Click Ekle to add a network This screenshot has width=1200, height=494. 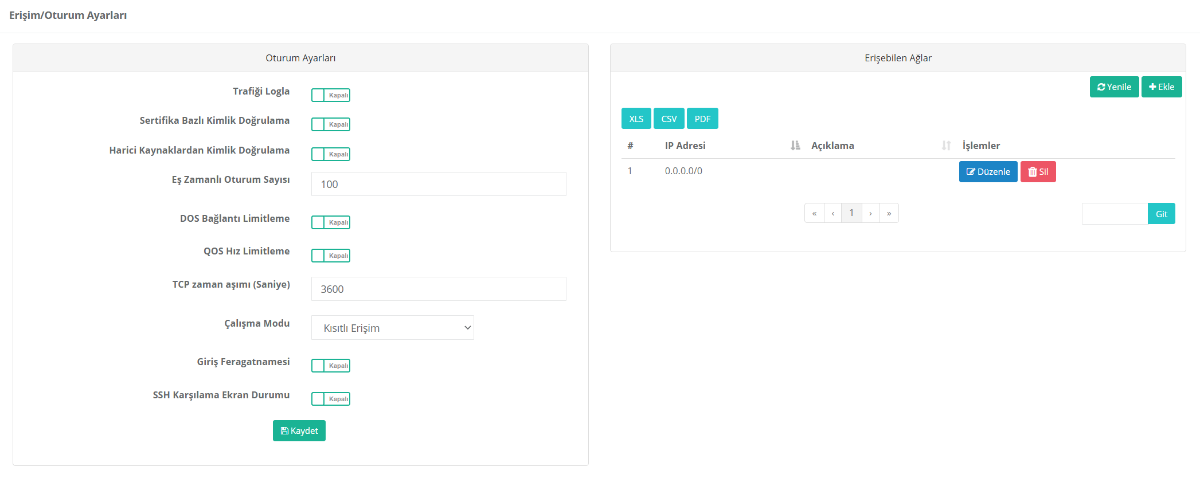click(x=1161, y=87)
